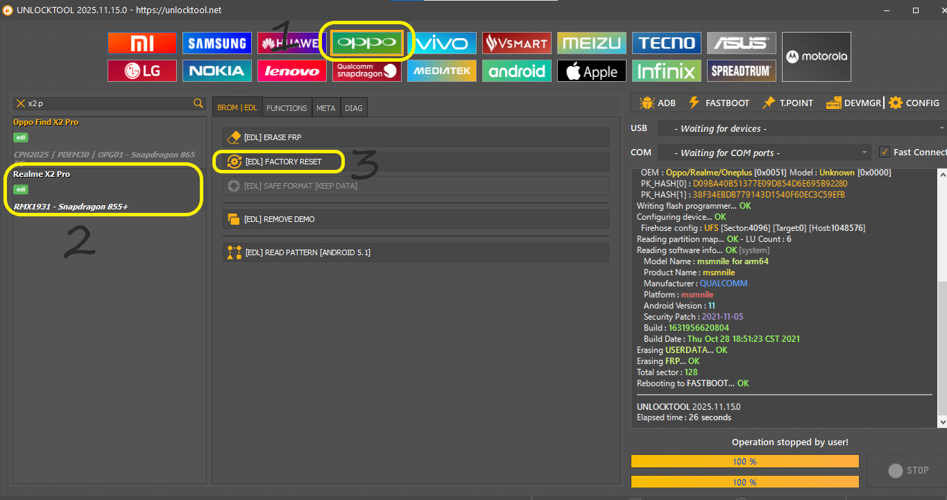Click the edl badge under Oppo Find X2 Pro
Screen dimensions: 947x500
[x=21, y=137]
